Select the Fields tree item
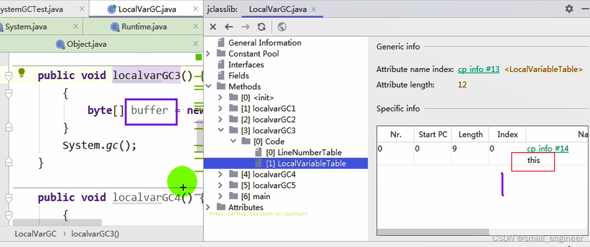 (239, 75)
